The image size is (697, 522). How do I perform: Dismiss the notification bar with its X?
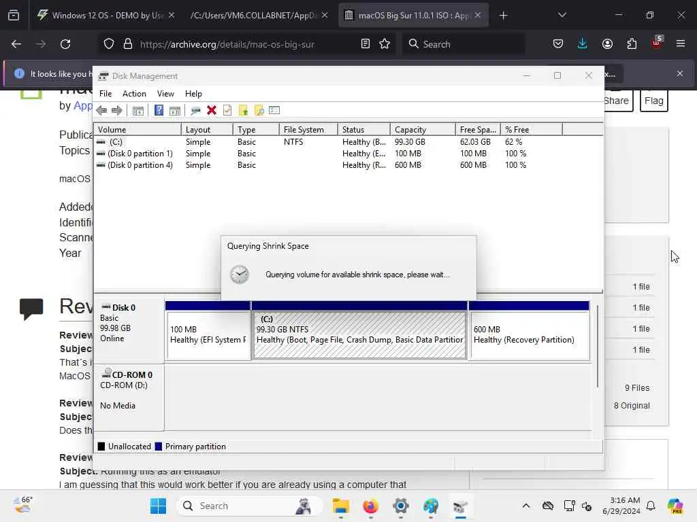point(680,73)
